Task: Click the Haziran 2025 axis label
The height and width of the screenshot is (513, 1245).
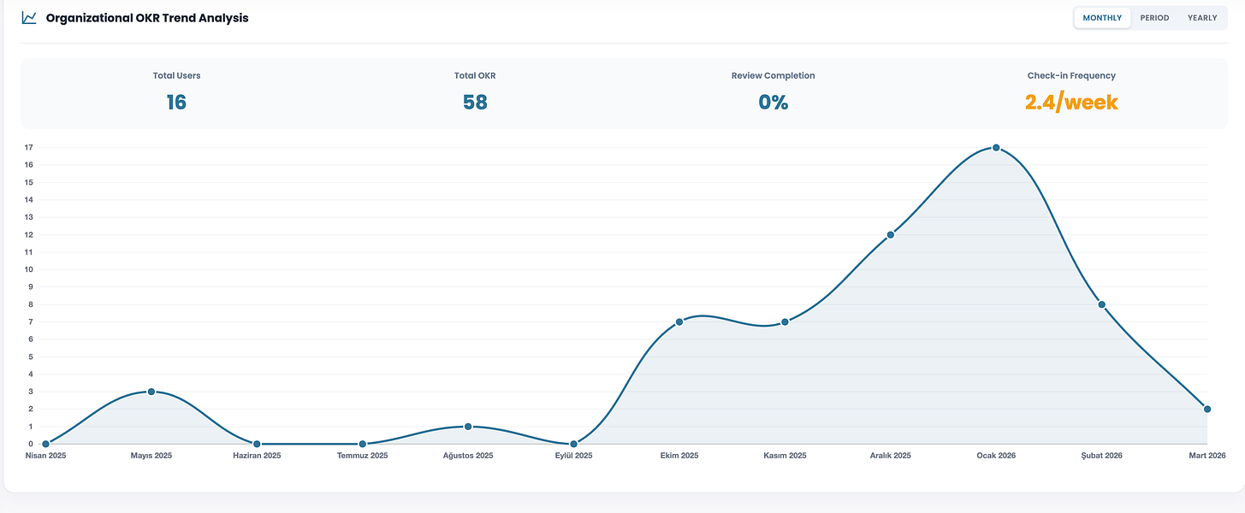Action: pos(257,456)
